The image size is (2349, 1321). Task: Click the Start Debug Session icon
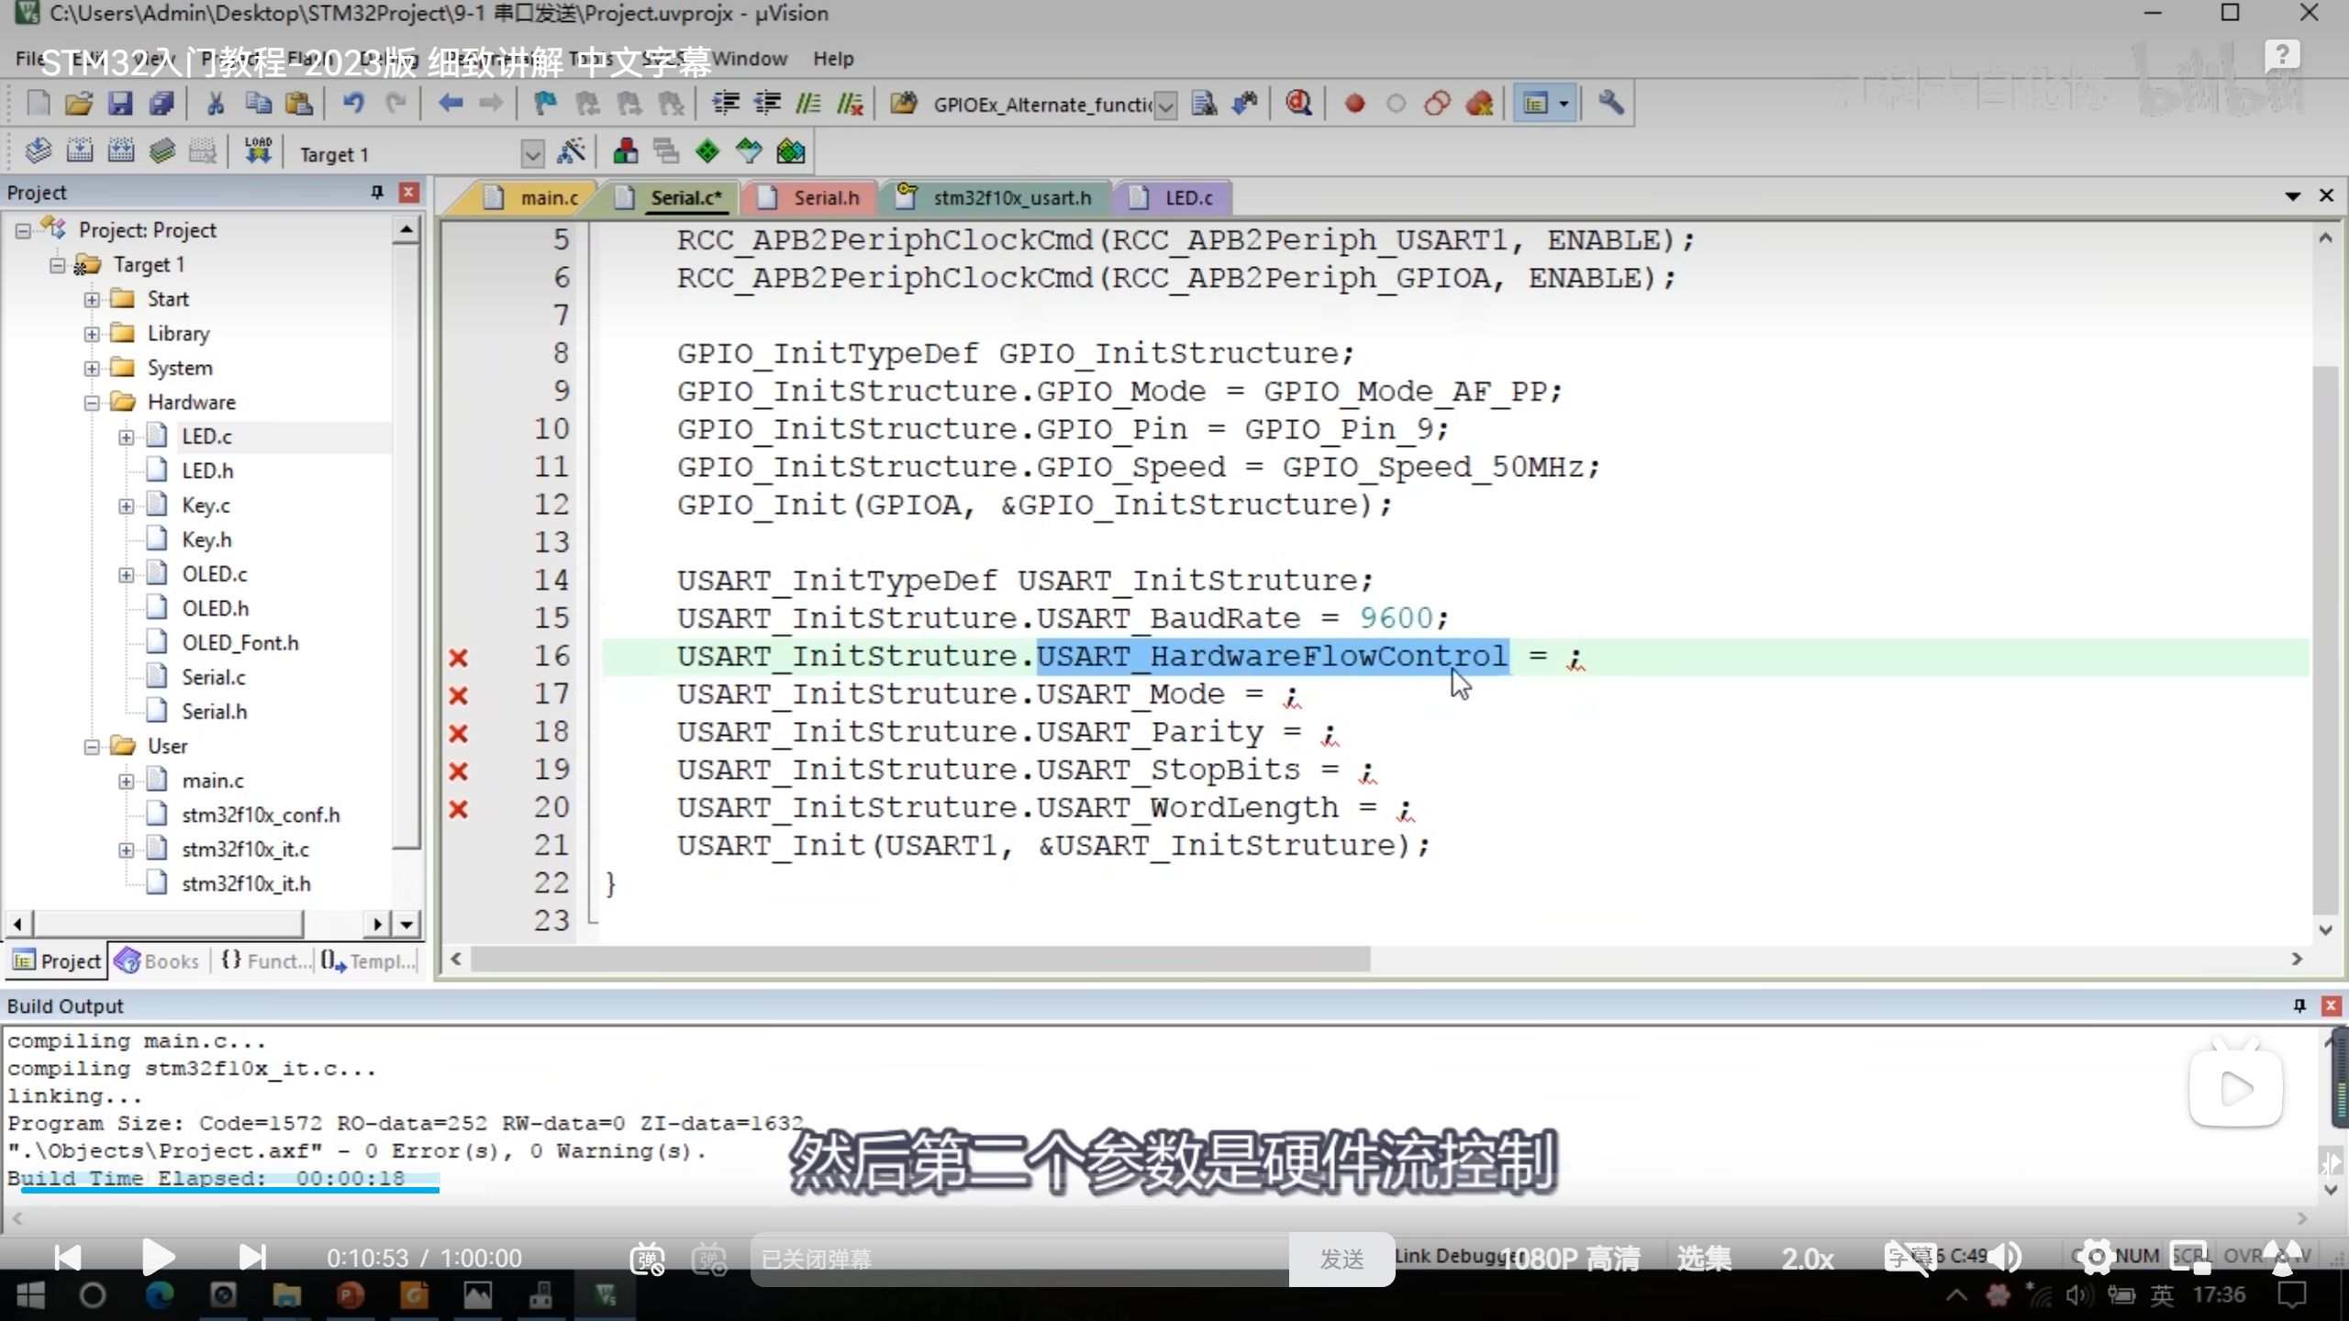coord(1298,104)
